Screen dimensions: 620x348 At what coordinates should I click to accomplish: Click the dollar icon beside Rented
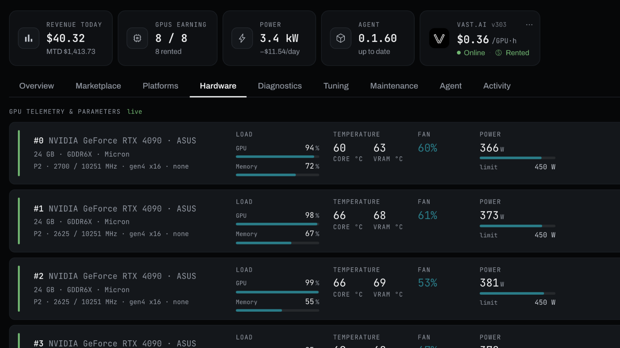point(499,53)
